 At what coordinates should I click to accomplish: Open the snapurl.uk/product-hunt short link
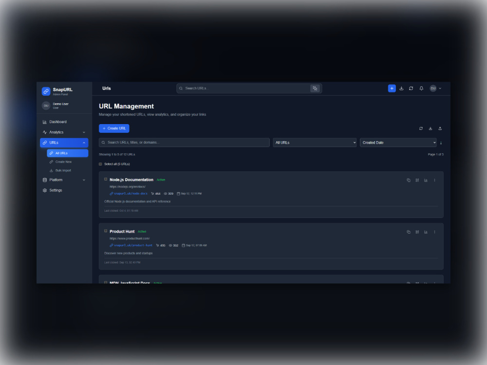coord(133,245)
